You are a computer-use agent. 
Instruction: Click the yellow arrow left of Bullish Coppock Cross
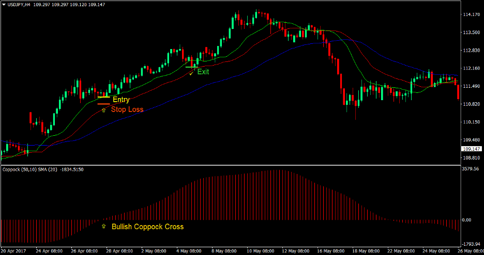[x=104, y=226]
